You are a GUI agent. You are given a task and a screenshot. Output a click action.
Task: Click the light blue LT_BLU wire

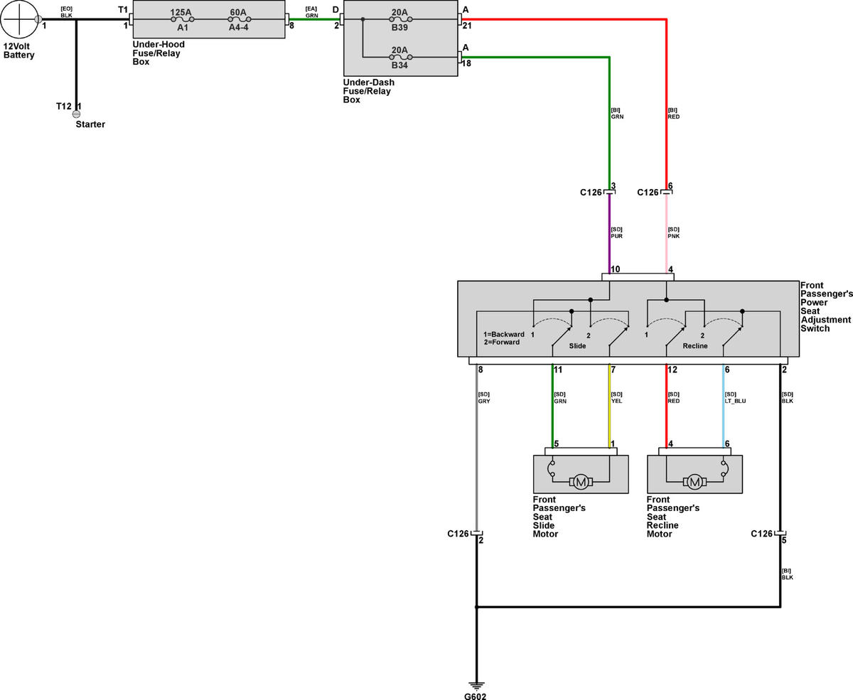724,406
